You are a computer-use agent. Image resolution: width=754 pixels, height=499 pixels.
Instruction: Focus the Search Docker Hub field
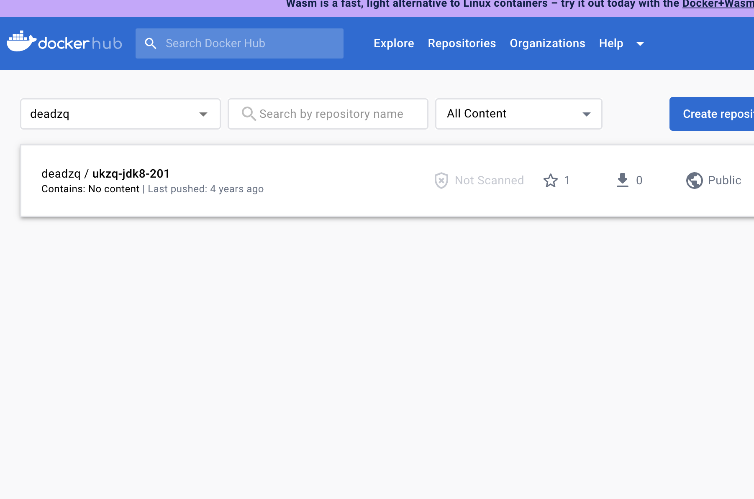[x=239, y=43]
